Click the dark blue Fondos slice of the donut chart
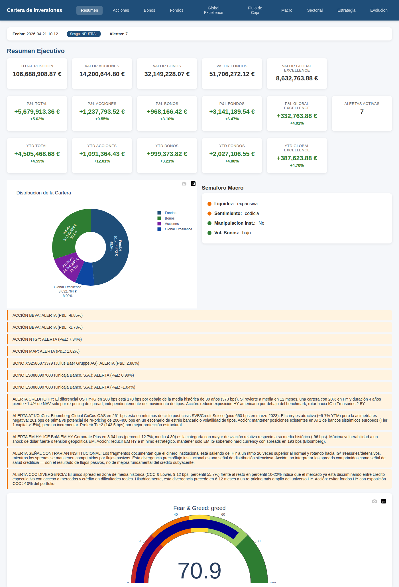Screen dimensions: 399x587 114,257
